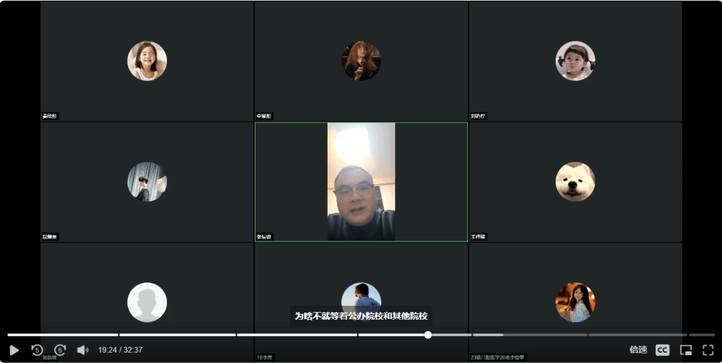
Task: Jump to the first chapter segment of timeline
Action: [x=62, y=335]
